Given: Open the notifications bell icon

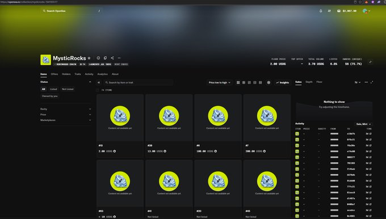Looking at the screenshot, I should pos(321,11).
